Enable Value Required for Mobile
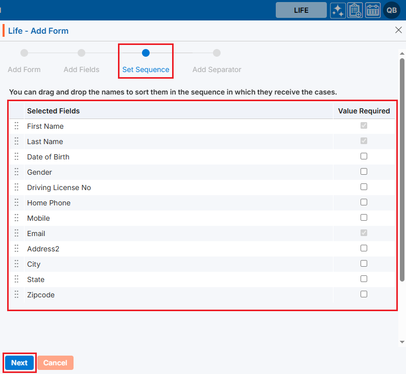406x374 pixels. tap(364, 218)
